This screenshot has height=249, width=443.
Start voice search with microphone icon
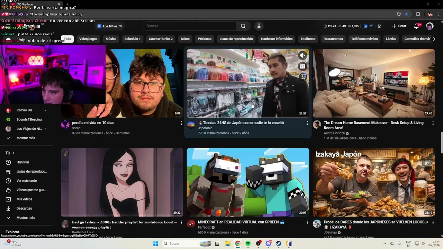point(259,26)
